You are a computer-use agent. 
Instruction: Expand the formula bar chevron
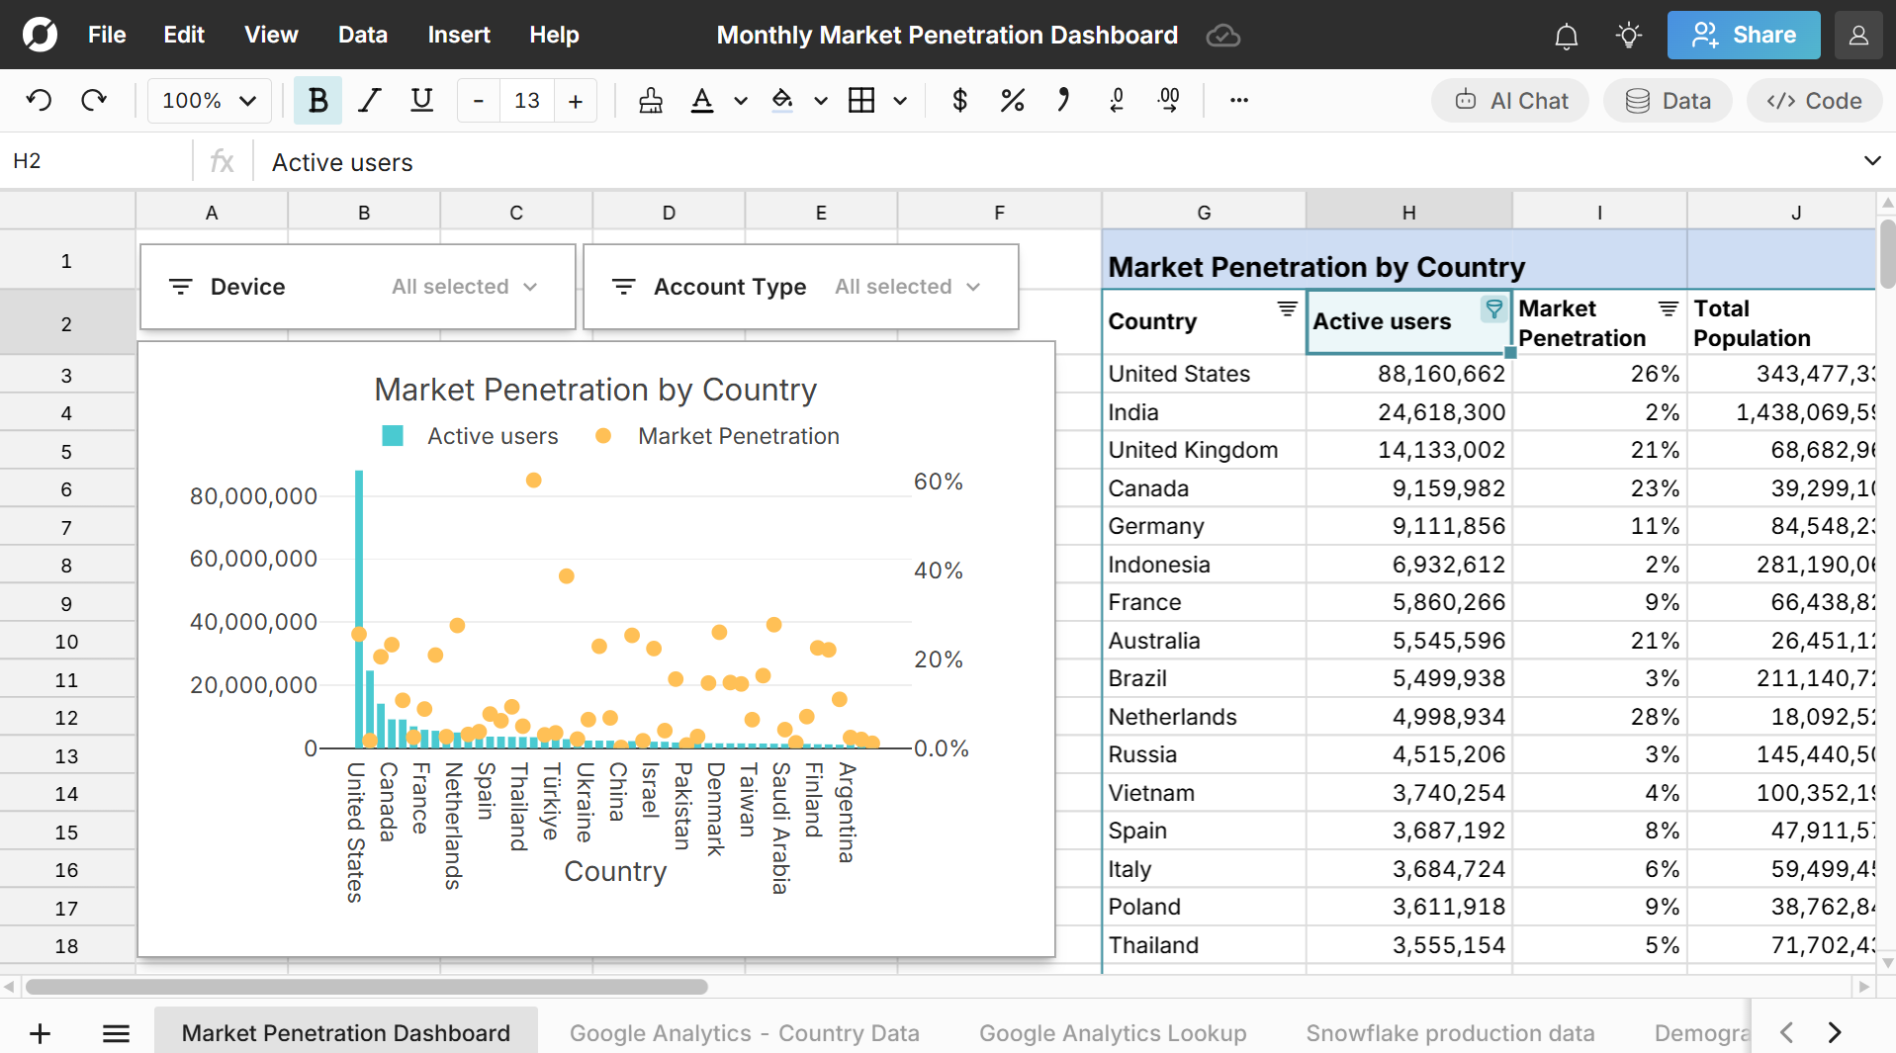tap(1871, 161)
